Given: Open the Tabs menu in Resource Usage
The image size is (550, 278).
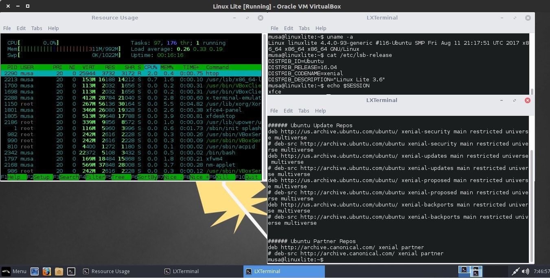Looking at the screenshot, I should [x=37, y=28].
